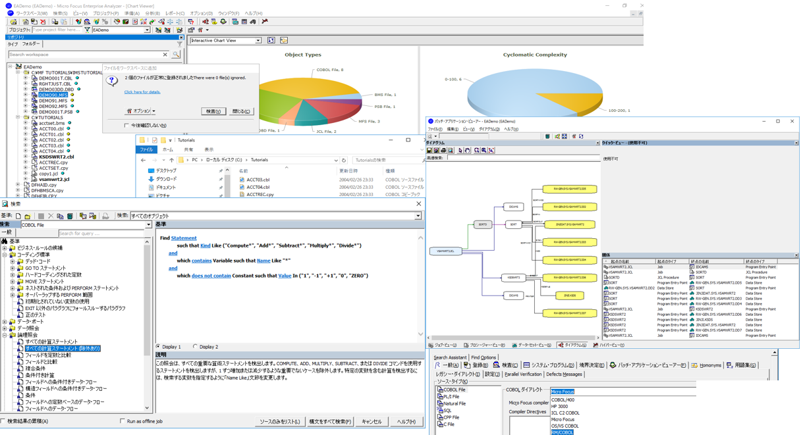Click the chart icon next to Interactive Chart View
The width and height of the screenshot is (801, 435).
coord(271,41)
